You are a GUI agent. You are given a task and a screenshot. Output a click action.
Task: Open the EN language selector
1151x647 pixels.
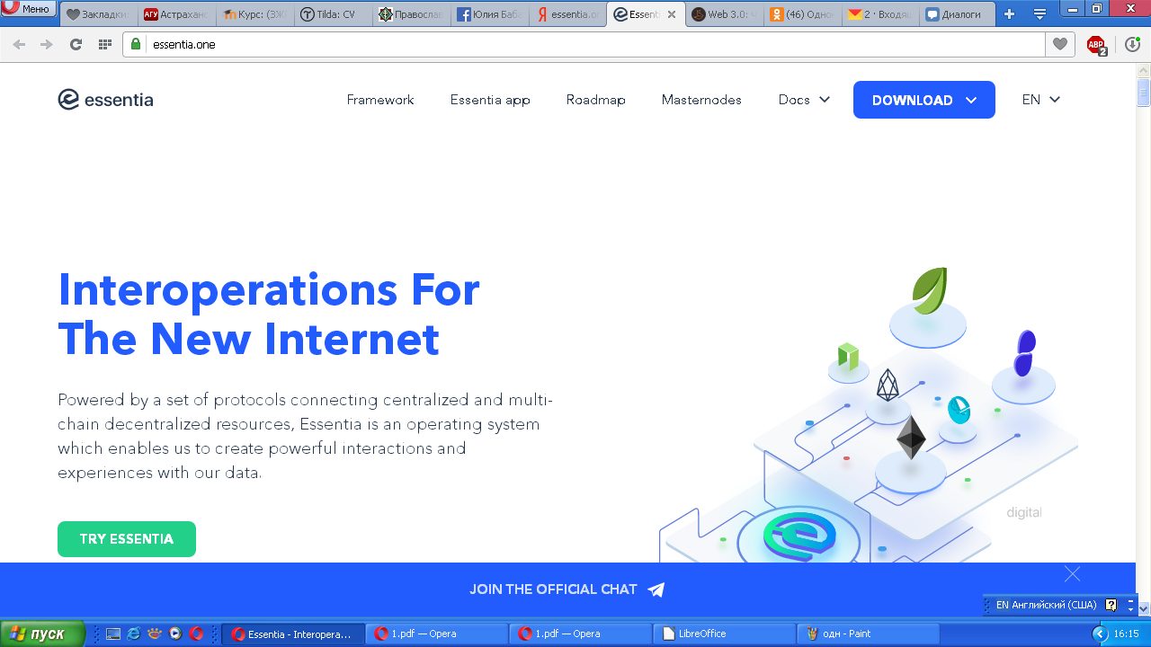pyautogui.click(x=1041, y=100)
